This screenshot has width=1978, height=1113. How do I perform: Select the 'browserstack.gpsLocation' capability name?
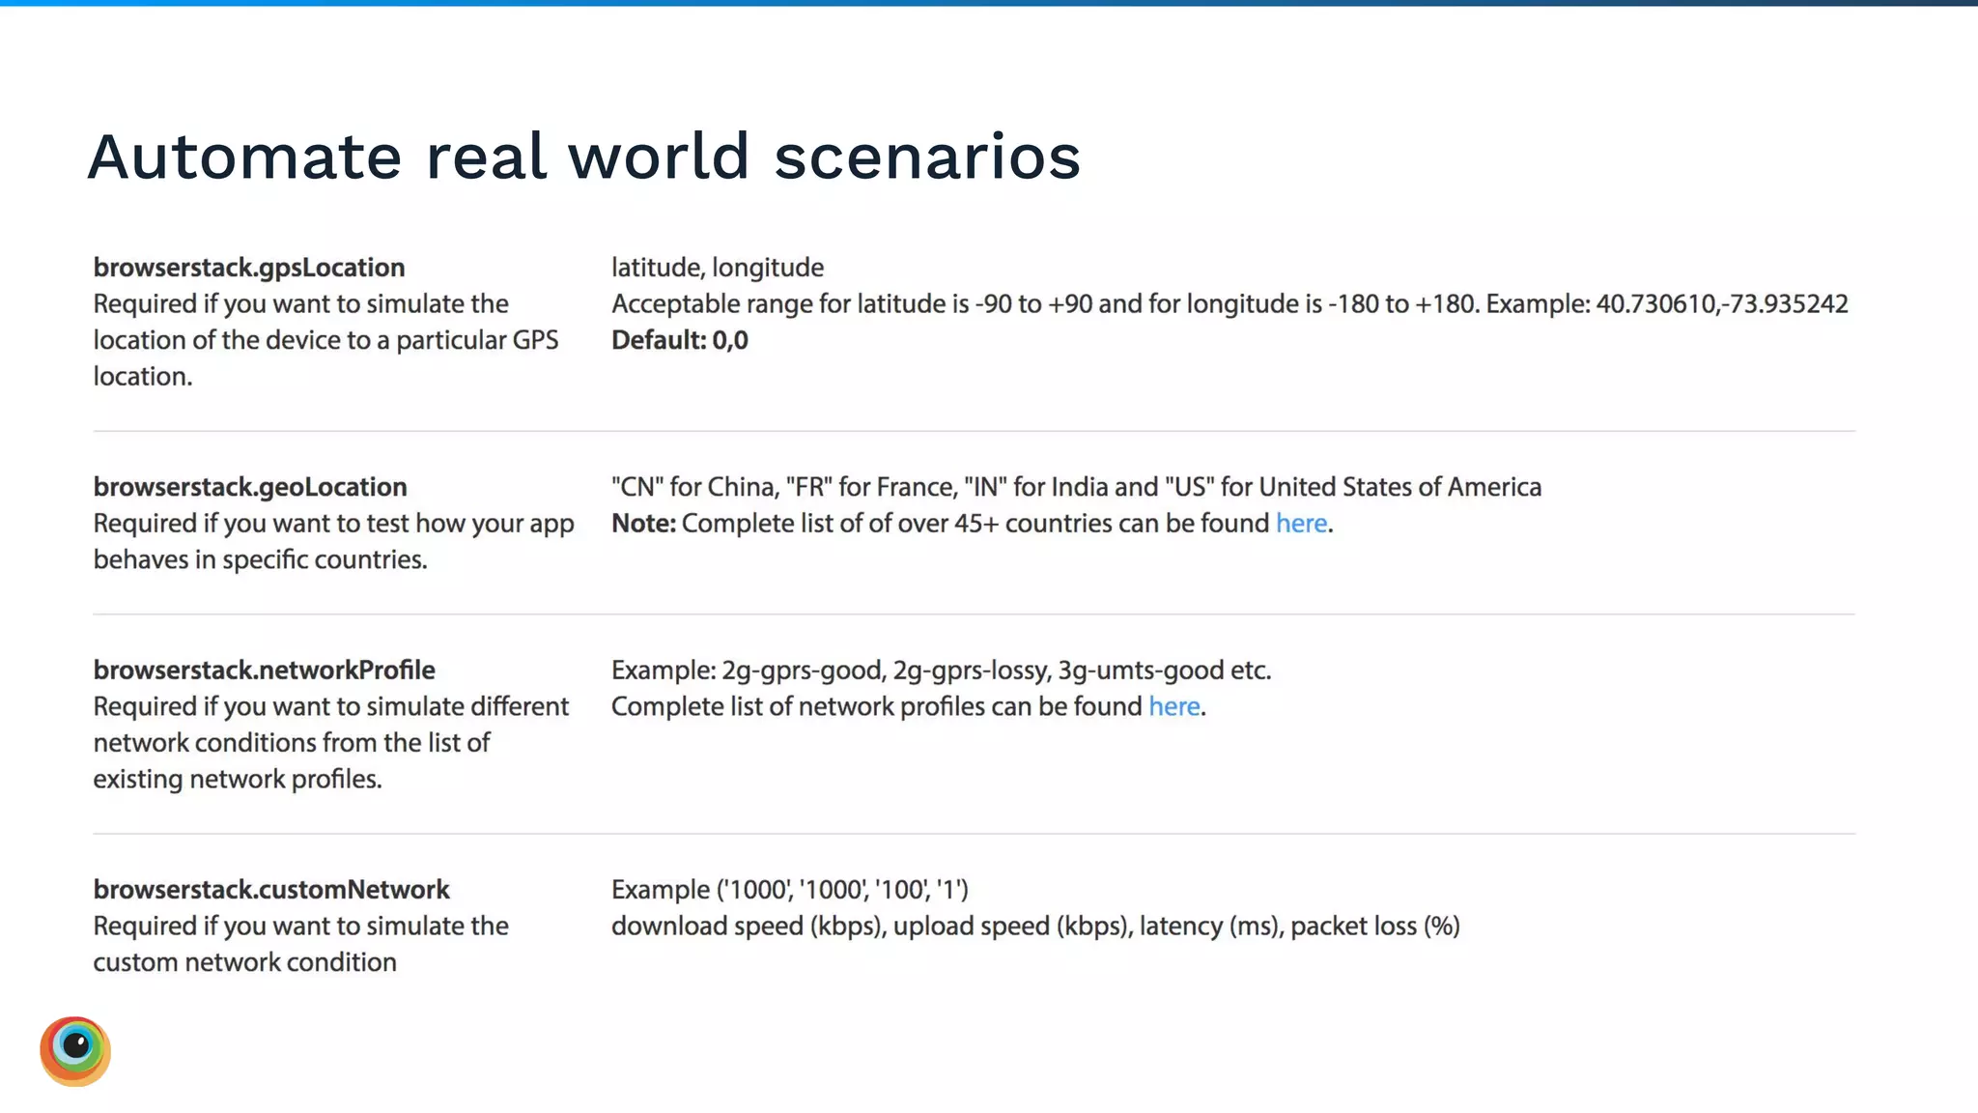tap(249, 268)
